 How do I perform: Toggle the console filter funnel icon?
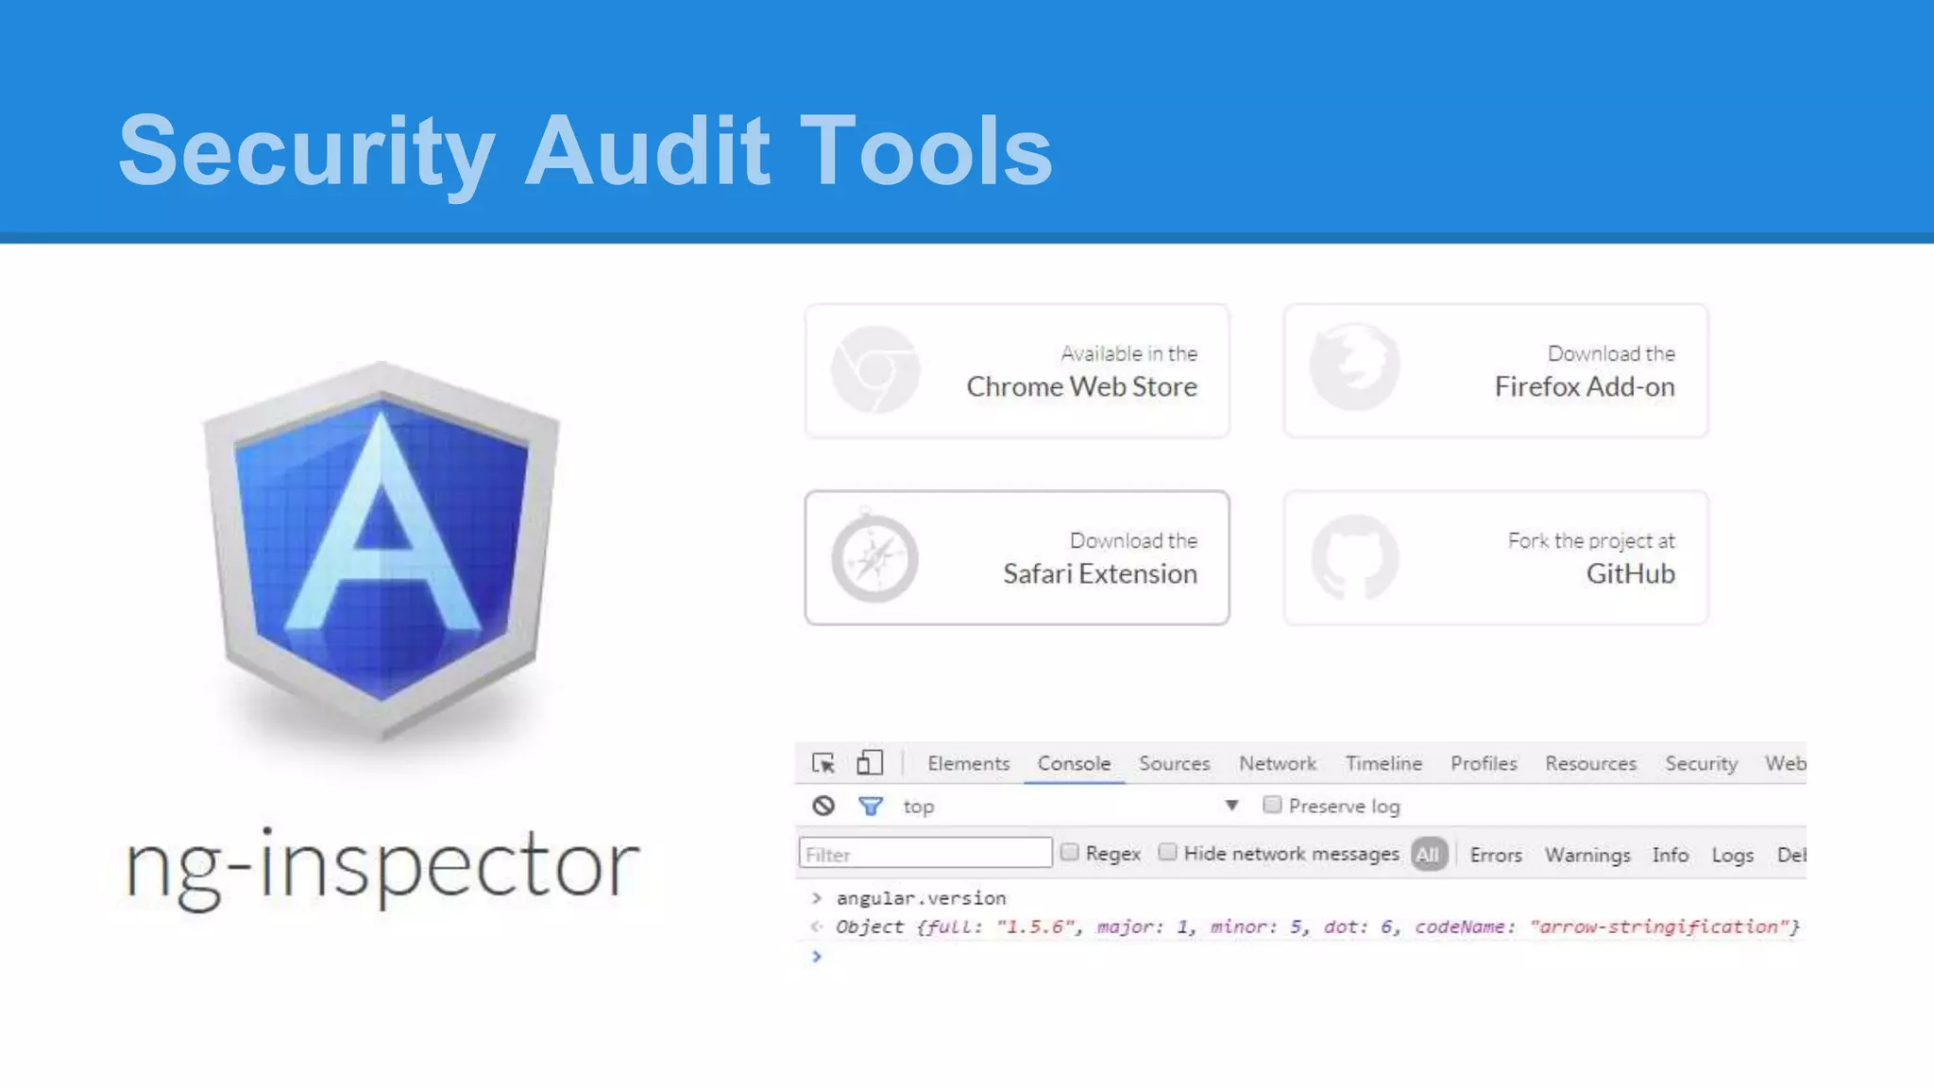(x=871, y=806)
